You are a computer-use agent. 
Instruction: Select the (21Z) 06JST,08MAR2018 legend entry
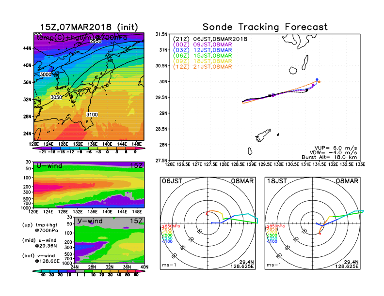(x=210, y=39)
